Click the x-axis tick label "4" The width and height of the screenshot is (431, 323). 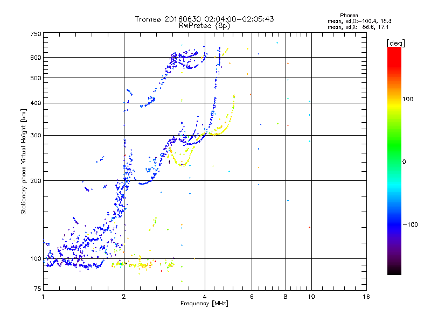(x=205, y=297)
